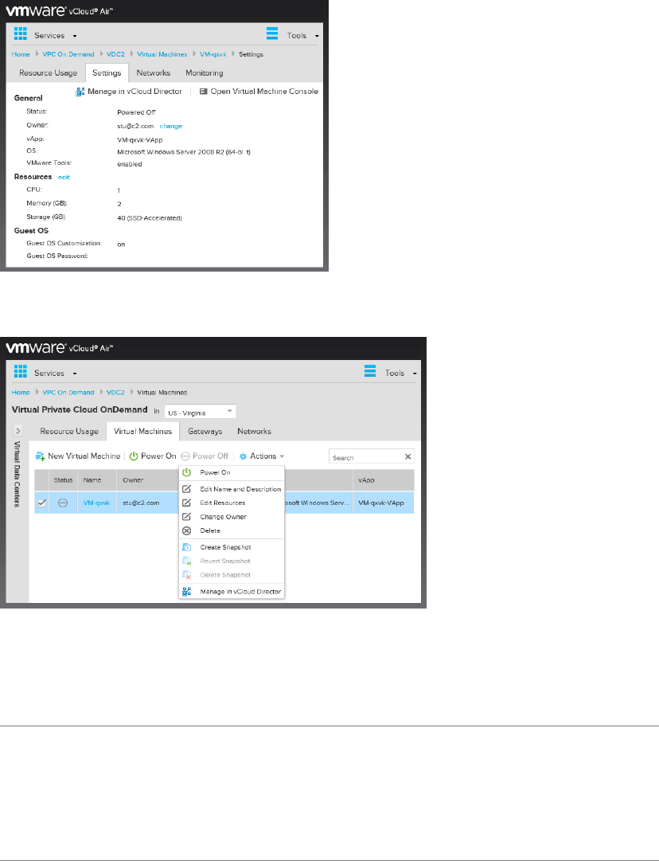Click Status column header

point(63,480)
